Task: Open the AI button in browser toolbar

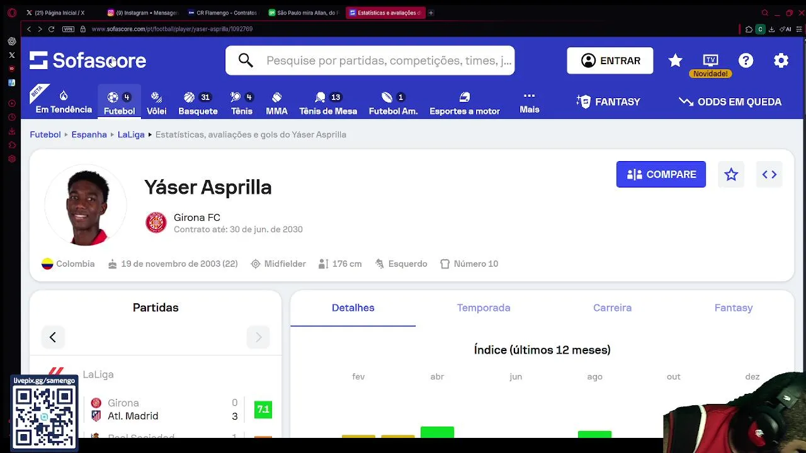Action: [786, 29]
